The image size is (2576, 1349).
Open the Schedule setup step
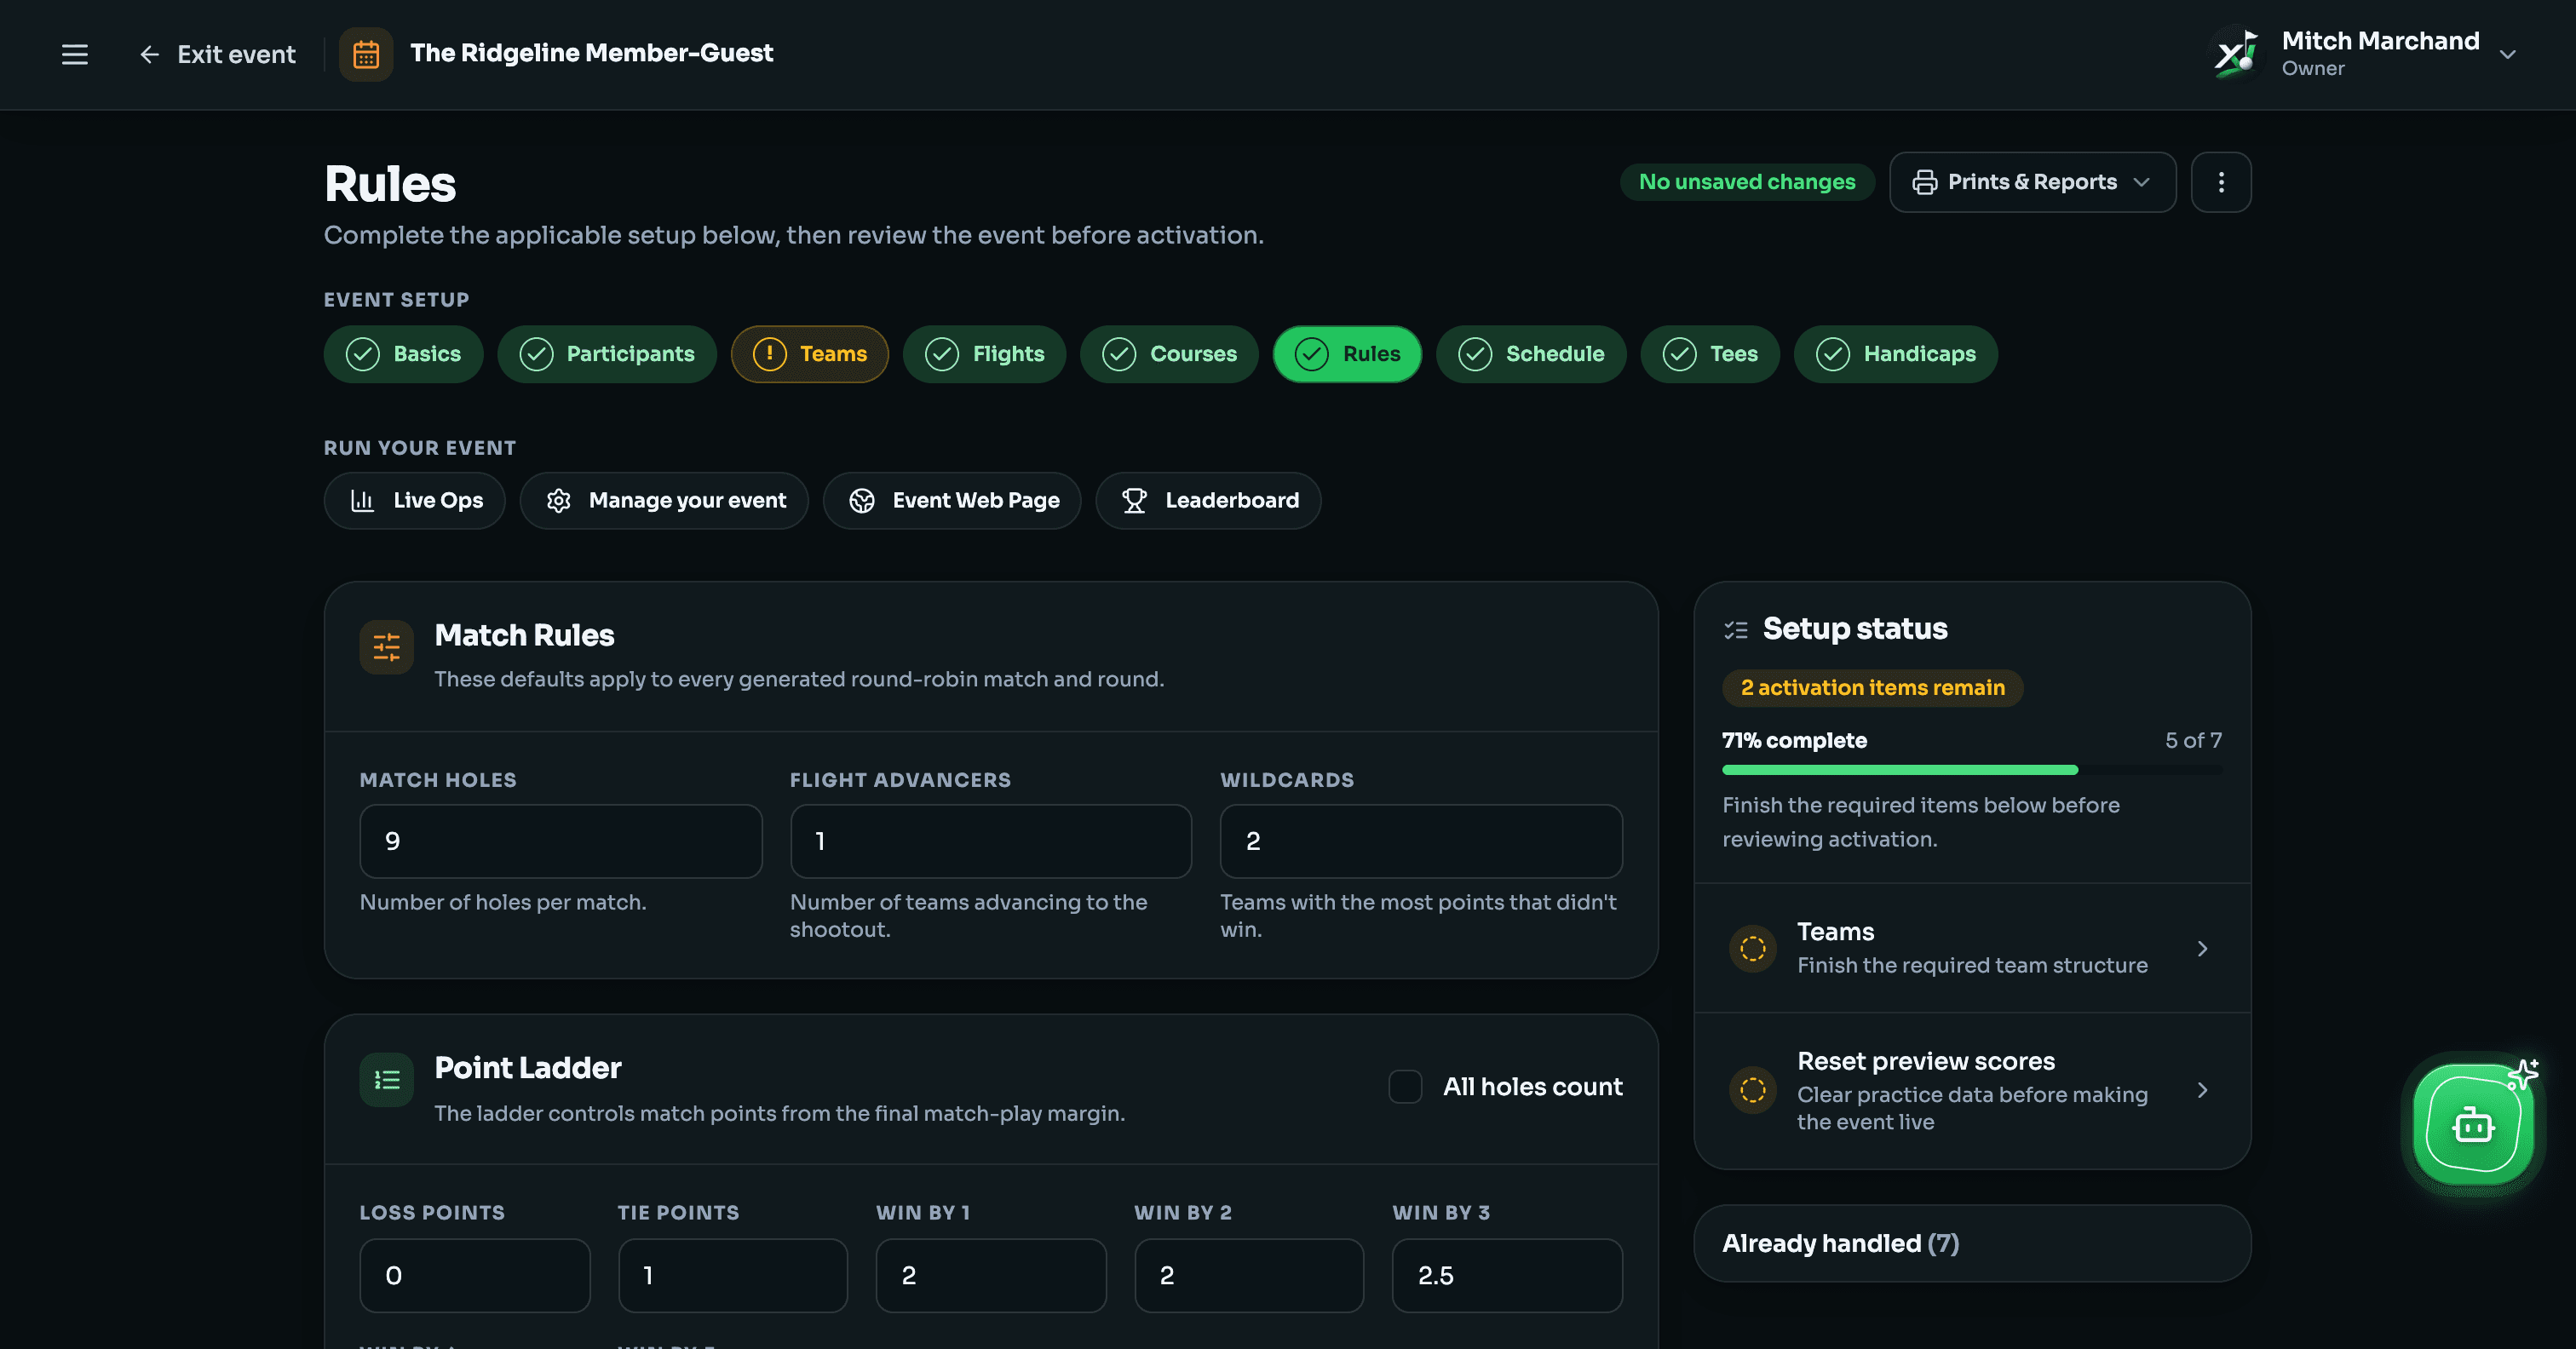point(1531,354)
